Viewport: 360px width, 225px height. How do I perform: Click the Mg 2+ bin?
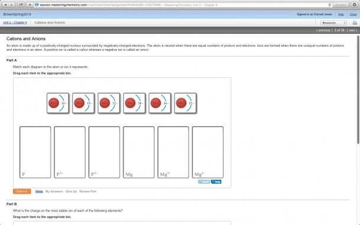pos(173,152)
